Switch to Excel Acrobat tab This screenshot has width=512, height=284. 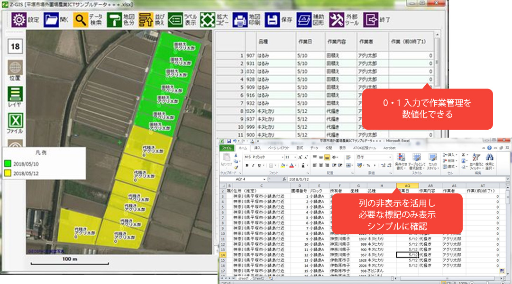point(389,148)
